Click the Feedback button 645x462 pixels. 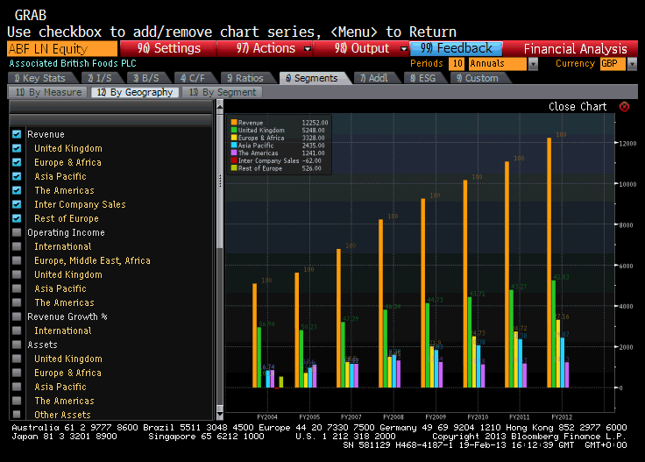click(x=456, y=49)
